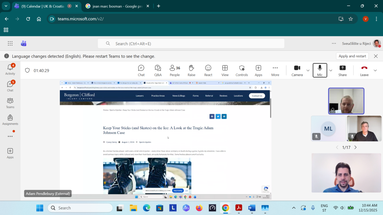The width and height of the screenshot is (383, 215).
Task: Open the React emoji menu
Action: pyautogui.click(x=208, y=70)
